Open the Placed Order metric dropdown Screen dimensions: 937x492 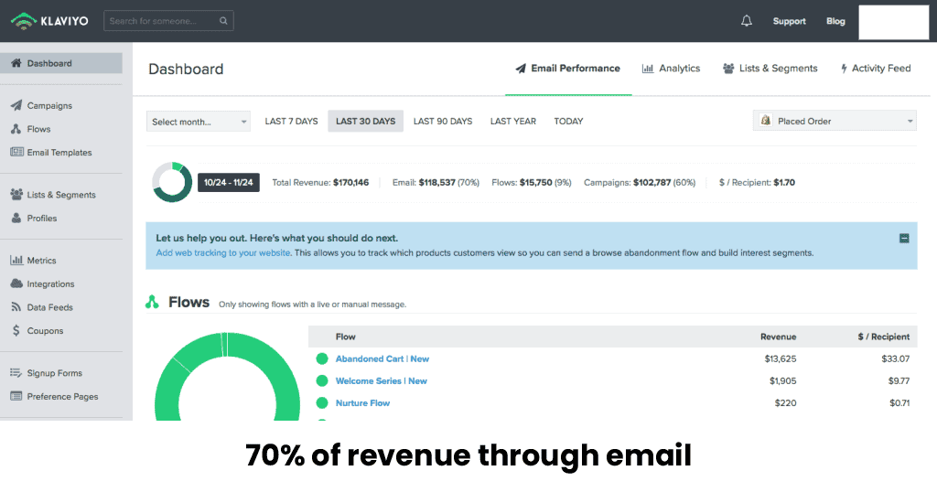click(x=835, y=121)
